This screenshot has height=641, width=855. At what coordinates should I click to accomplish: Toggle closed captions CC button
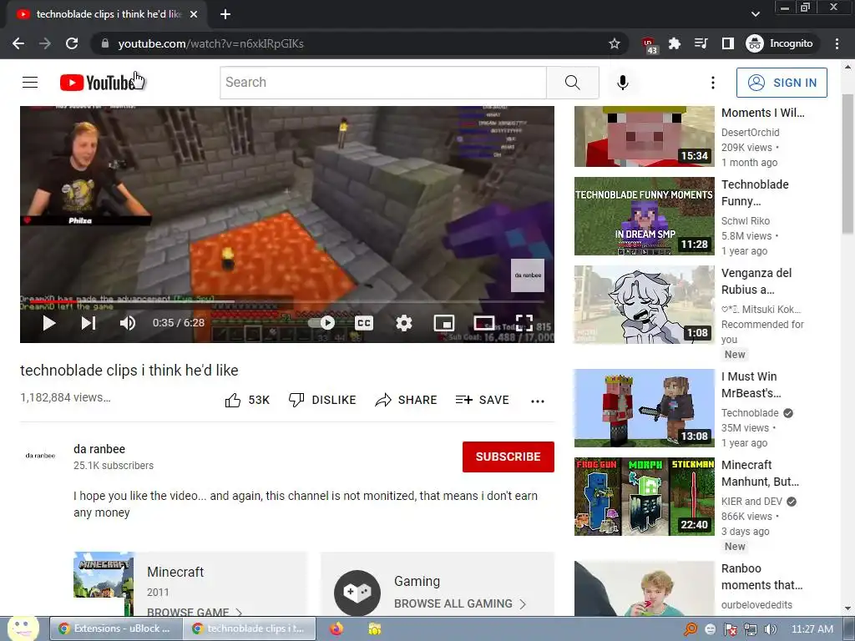[364, 323]
